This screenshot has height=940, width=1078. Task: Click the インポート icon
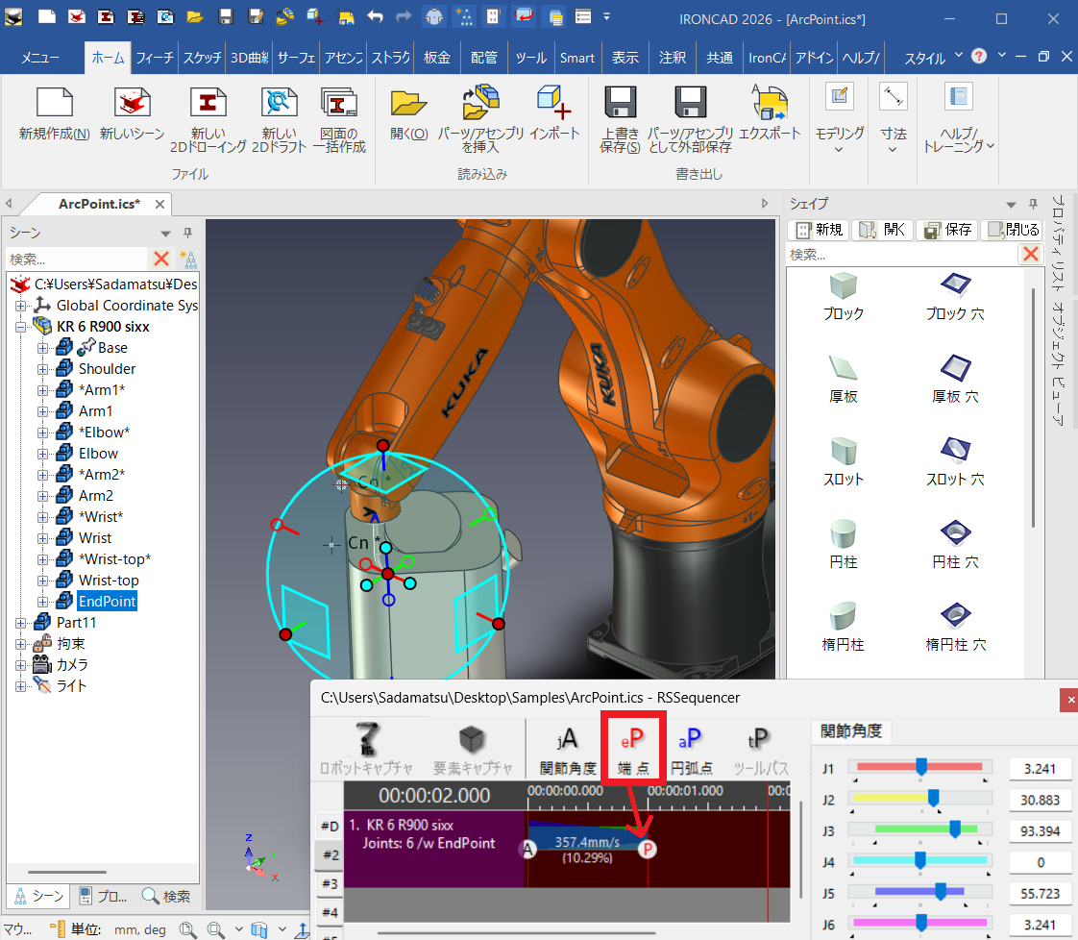click(x=554, y=114)
